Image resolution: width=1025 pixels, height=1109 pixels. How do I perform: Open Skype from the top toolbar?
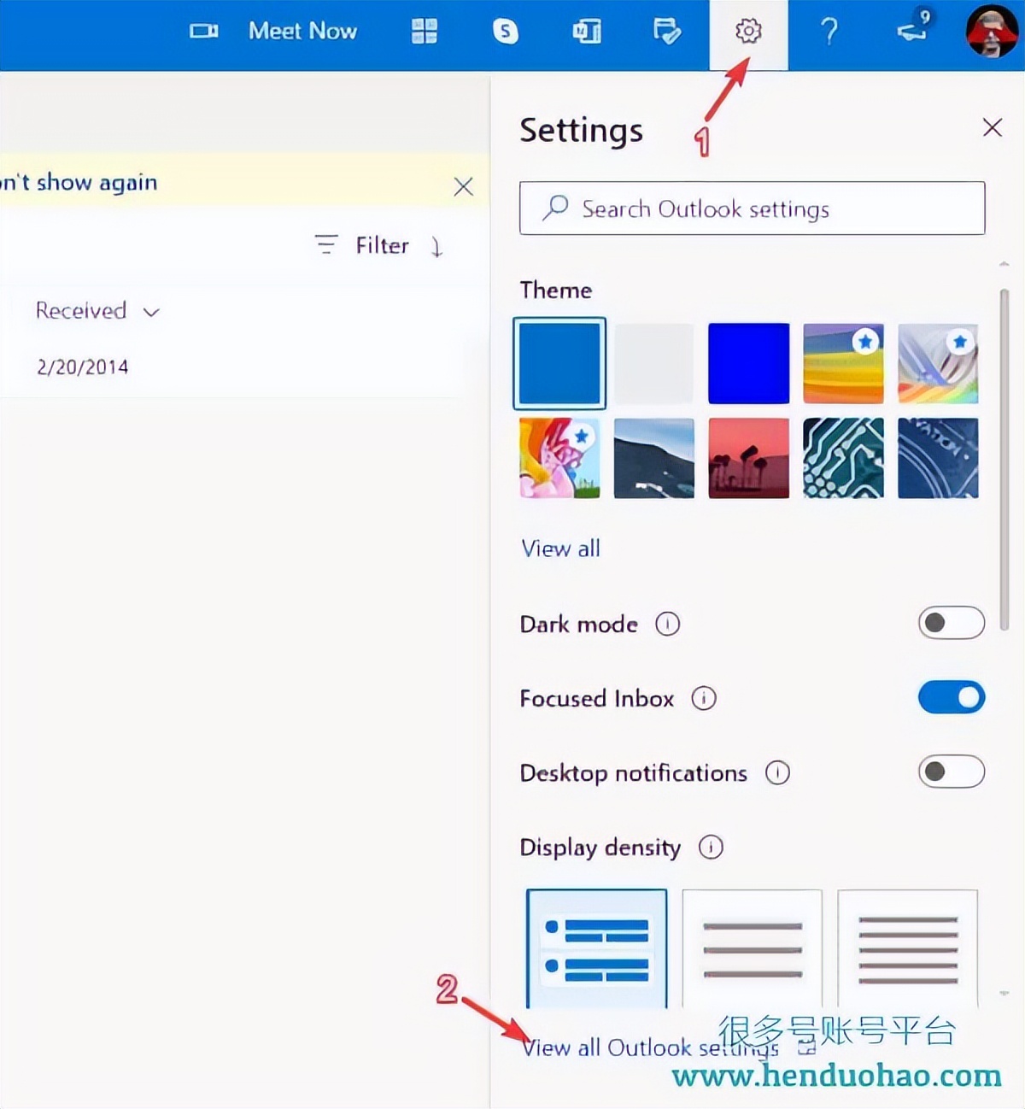click(506, 31)
